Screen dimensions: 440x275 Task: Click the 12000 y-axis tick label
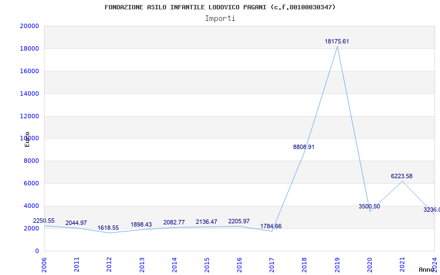click(29, 116)
